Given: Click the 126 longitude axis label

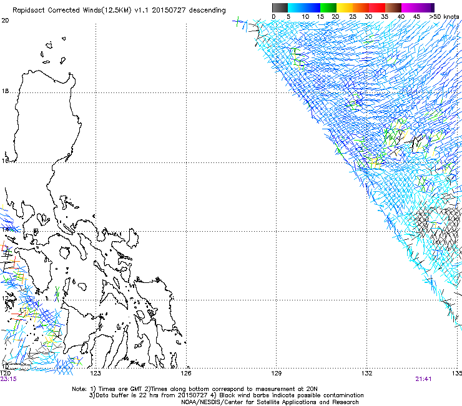Looking at the screenshot, I should coord(186,374).
